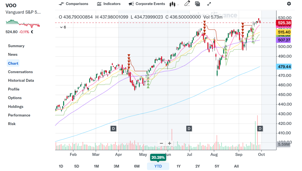Zoom out with the minus button

pyautogui.click(x=161, y=143)
